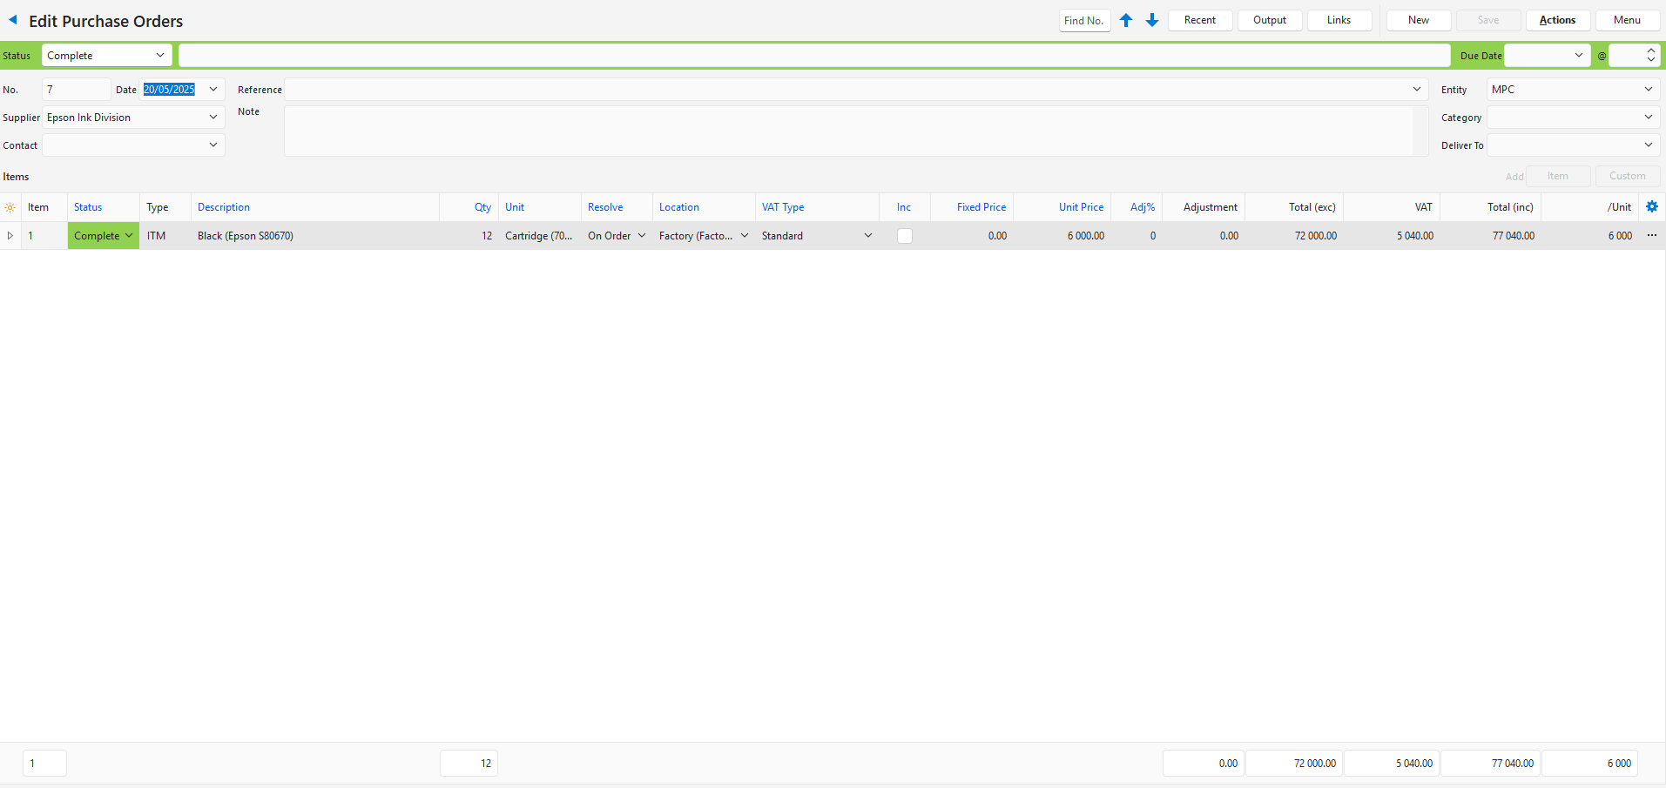Image resolution: width=1666 pixels, height=788 pixels.
Task: Go to next record with down arrow
Action: click(x=1152, y=20)
